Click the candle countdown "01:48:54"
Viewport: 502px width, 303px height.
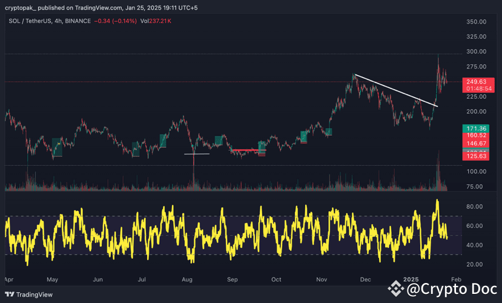point(478,88)
